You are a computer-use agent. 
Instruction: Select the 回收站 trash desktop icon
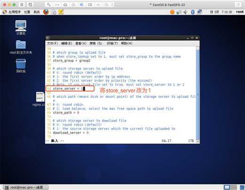pos(21,66)
